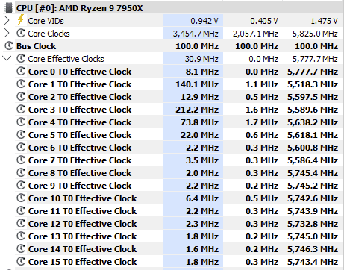Expand the Core VIDs group
The height and width of the screenshot is (270, 344).
[x=7, y=20]
